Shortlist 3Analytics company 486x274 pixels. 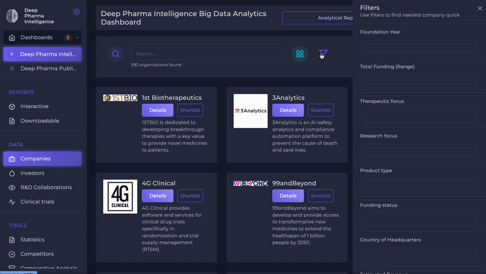pyautogui.click(x=321, y=111)
